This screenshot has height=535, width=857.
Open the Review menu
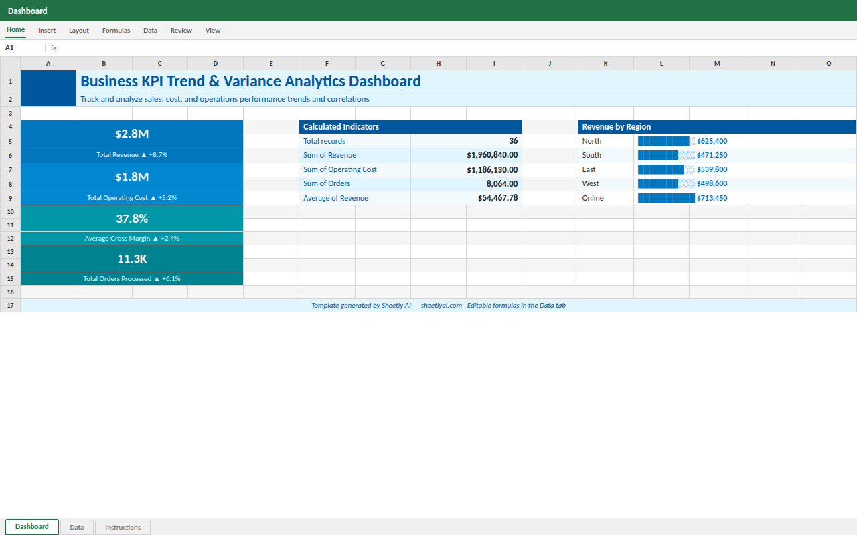point(181,31)
